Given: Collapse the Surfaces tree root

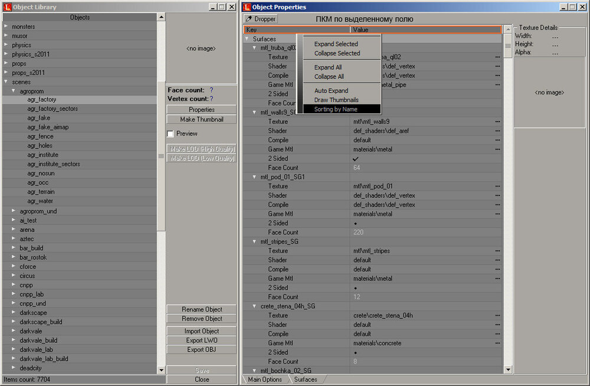Looking at the screenshot, I should [x=247, y=38].
